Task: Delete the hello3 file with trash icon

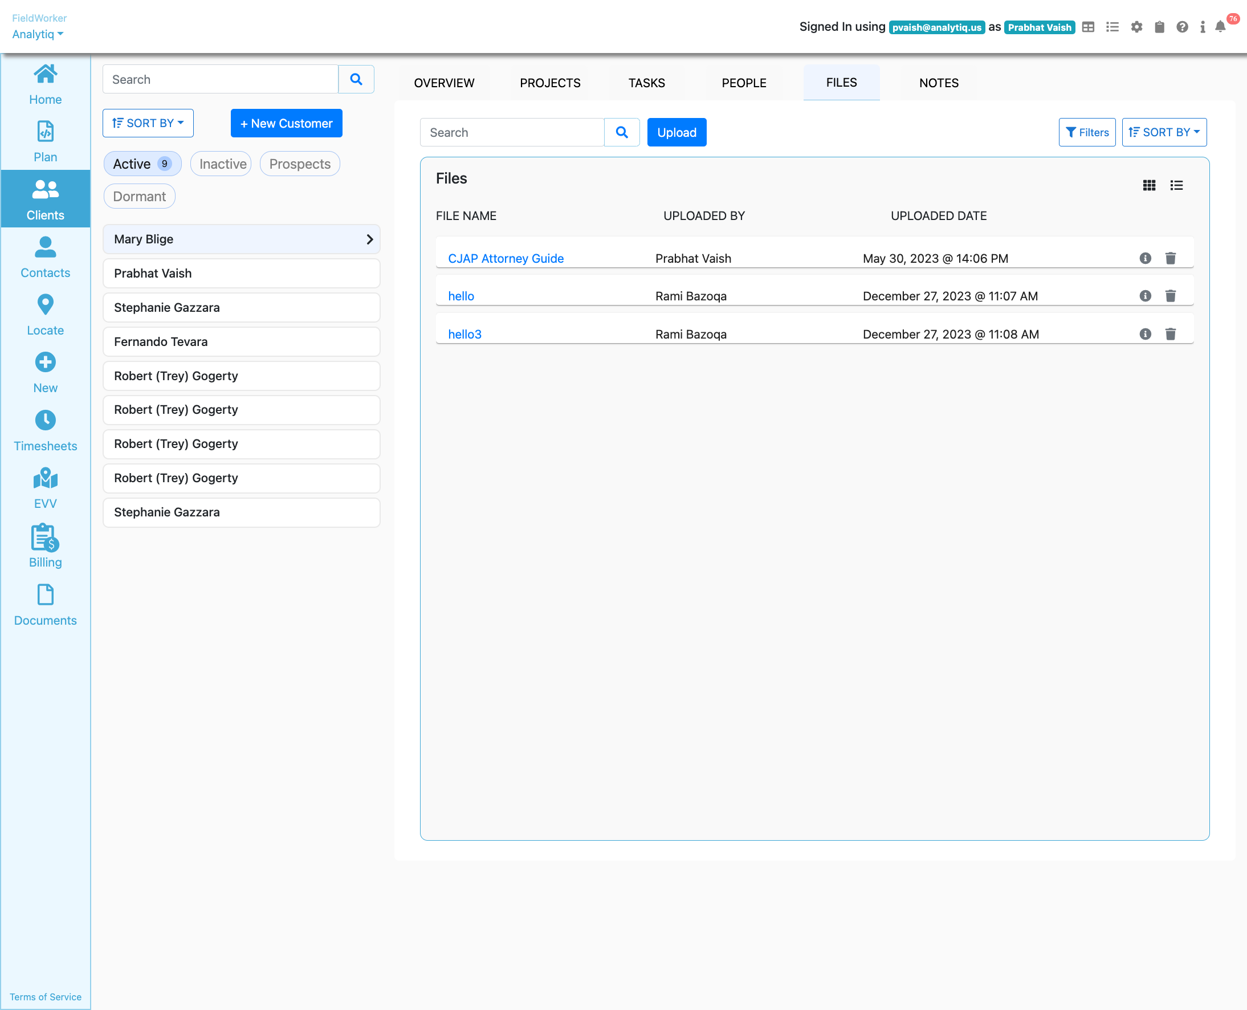Action: point(1170,334)
